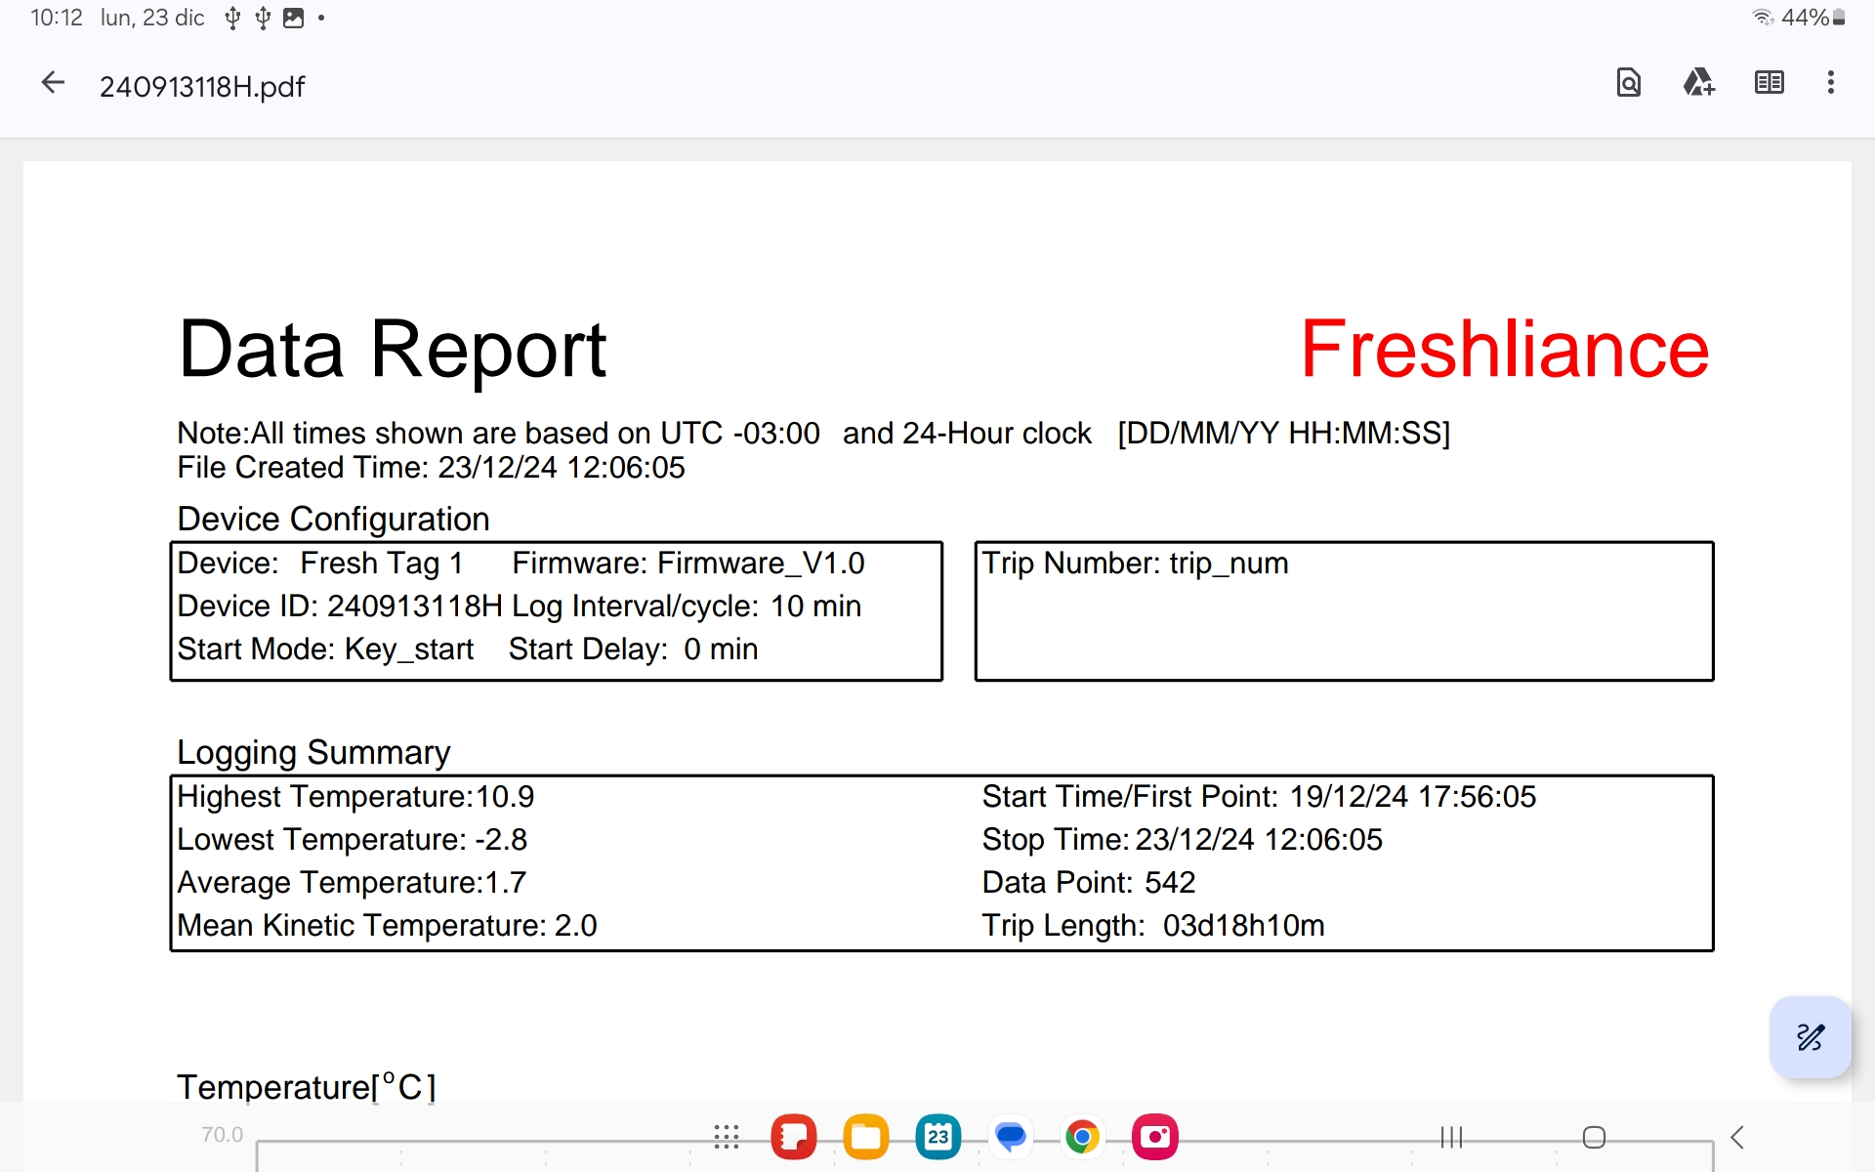Screen dimensions: 1875x1172
Task: Add file to Google Drive
Action: point(1698,83)
